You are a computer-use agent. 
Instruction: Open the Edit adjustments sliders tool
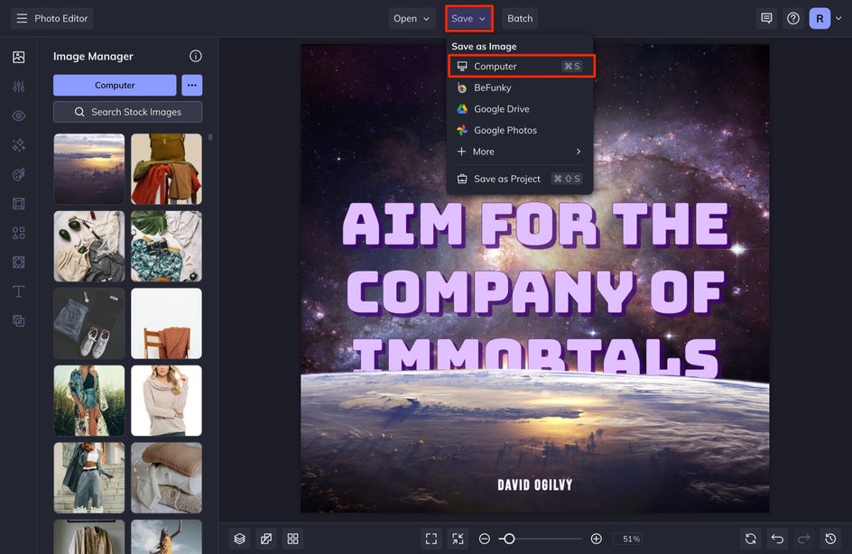pos(18,87)
